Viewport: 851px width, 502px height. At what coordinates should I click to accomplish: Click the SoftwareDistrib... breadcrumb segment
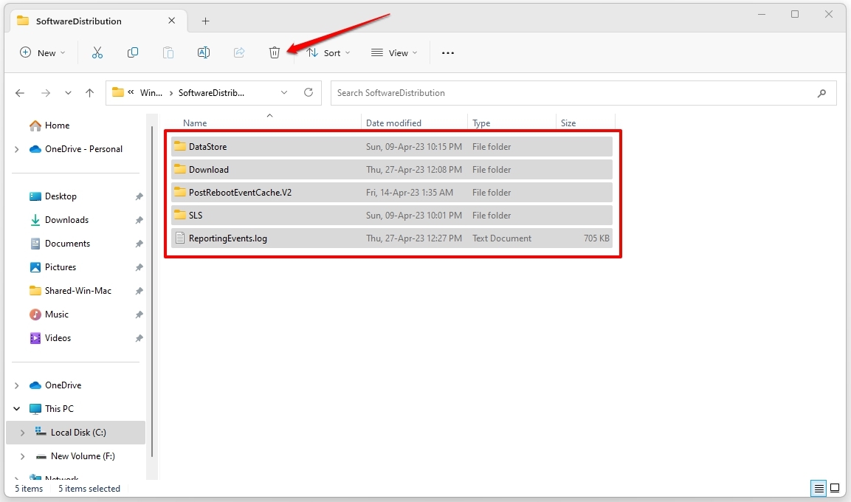[x=211, y=93]
